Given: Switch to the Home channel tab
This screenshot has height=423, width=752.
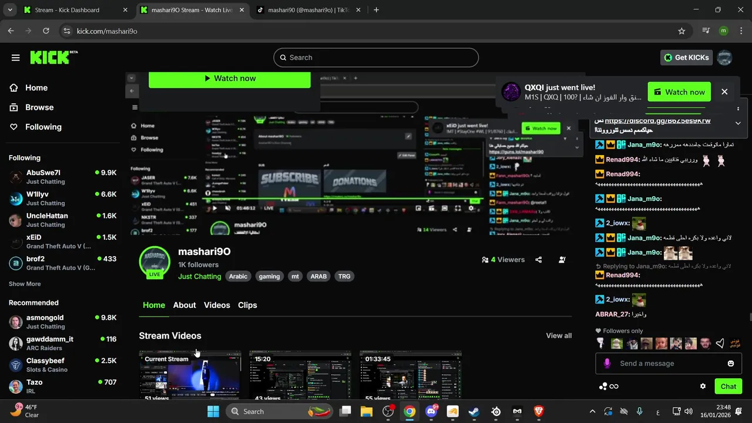Looking at the screenshot, I should [x=154, y=305].
